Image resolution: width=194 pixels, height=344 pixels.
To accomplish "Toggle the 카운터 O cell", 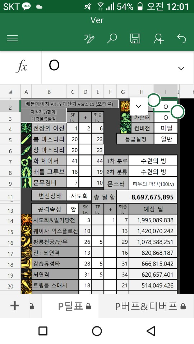I will click(x=166, y=118).
